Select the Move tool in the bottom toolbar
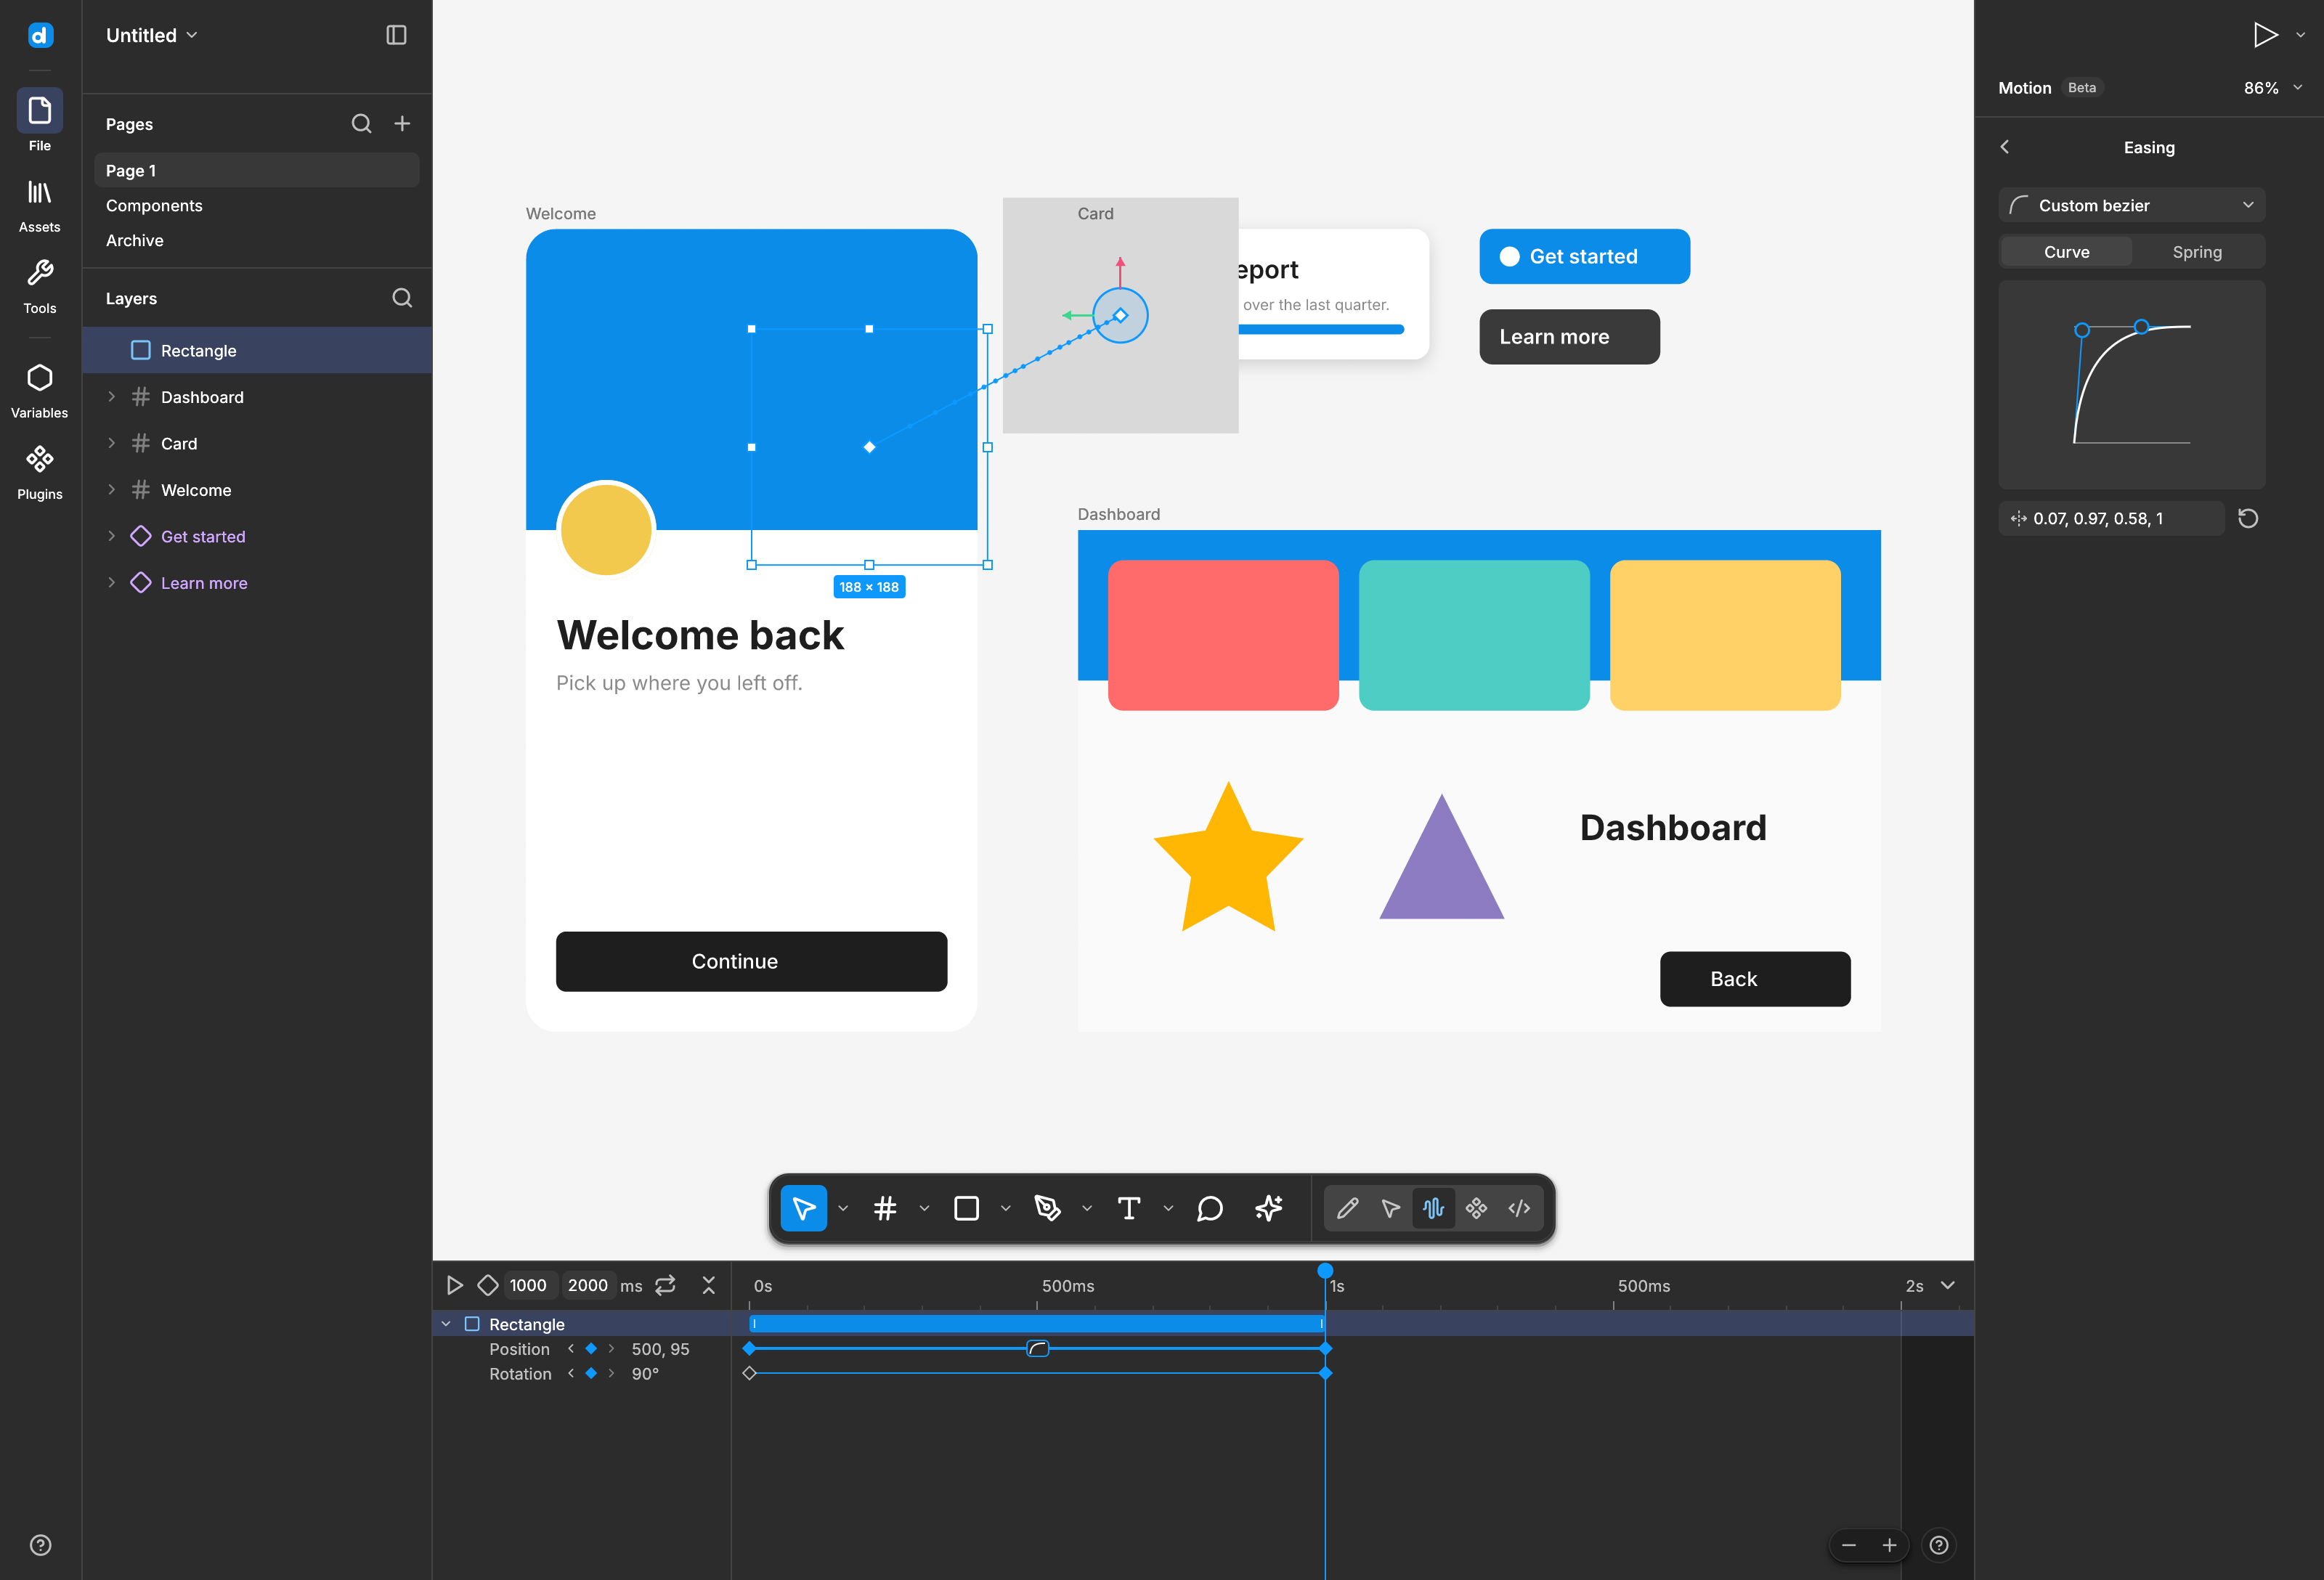2324x1580 pixels. 803,1208
